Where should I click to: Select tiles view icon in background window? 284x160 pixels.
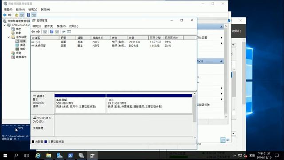point(228,140)
